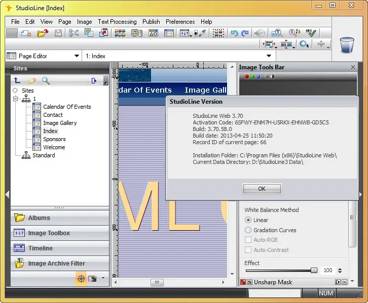This screenshot has width=368, height=303.
Task: Click the open folder toolbar icon
Action: (x=43, y=33)
